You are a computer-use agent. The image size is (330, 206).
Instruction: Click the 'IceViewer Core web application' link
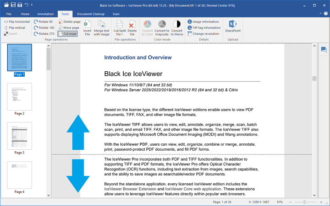pyautogui.click(x=193, y=189)
